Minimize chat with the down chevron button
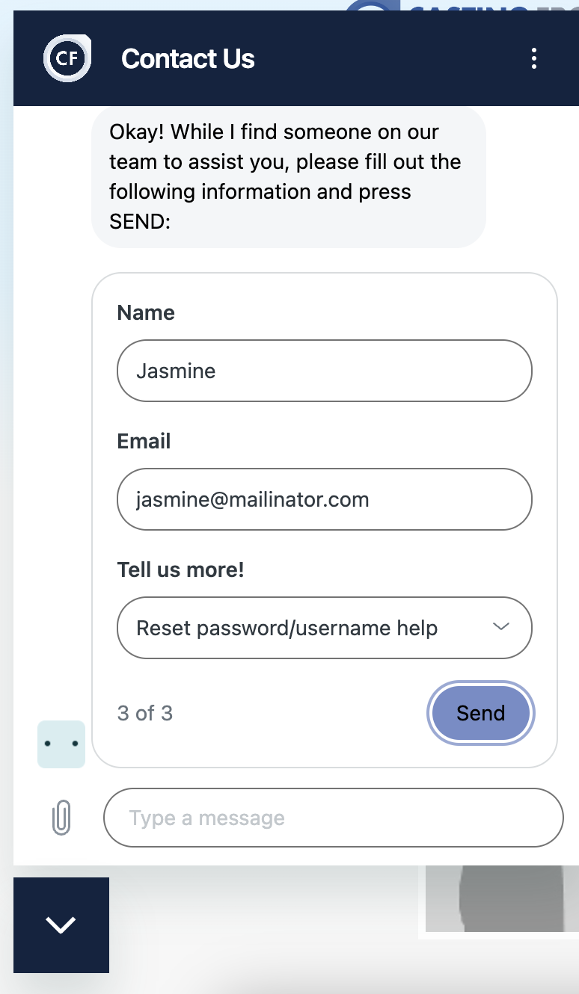Screen dimensions: 579x994 [61, 925]
